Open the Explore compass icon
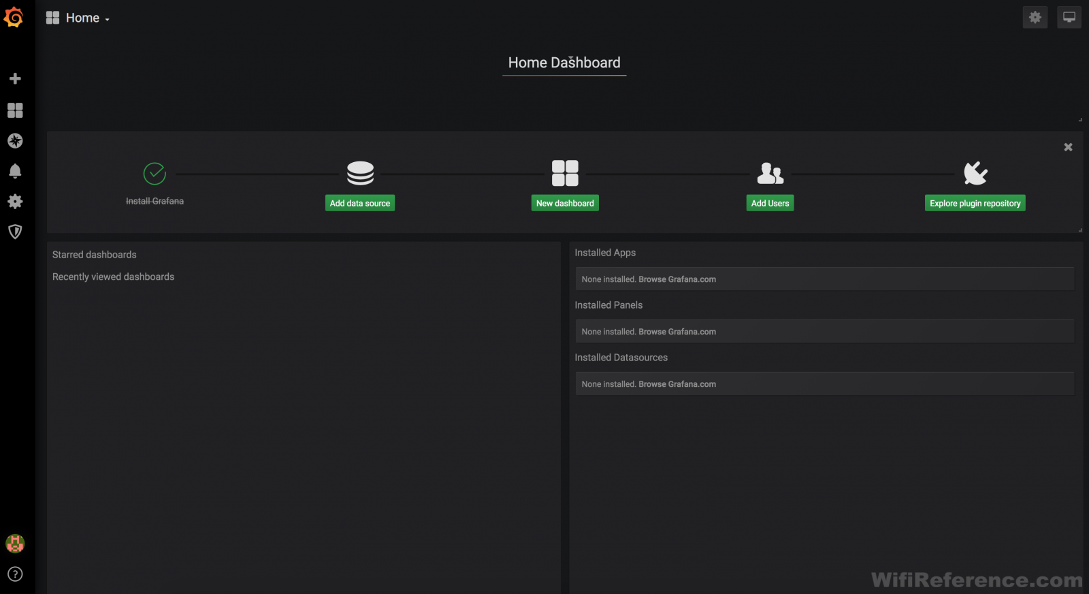1089x594 pixels. [15, 141]
